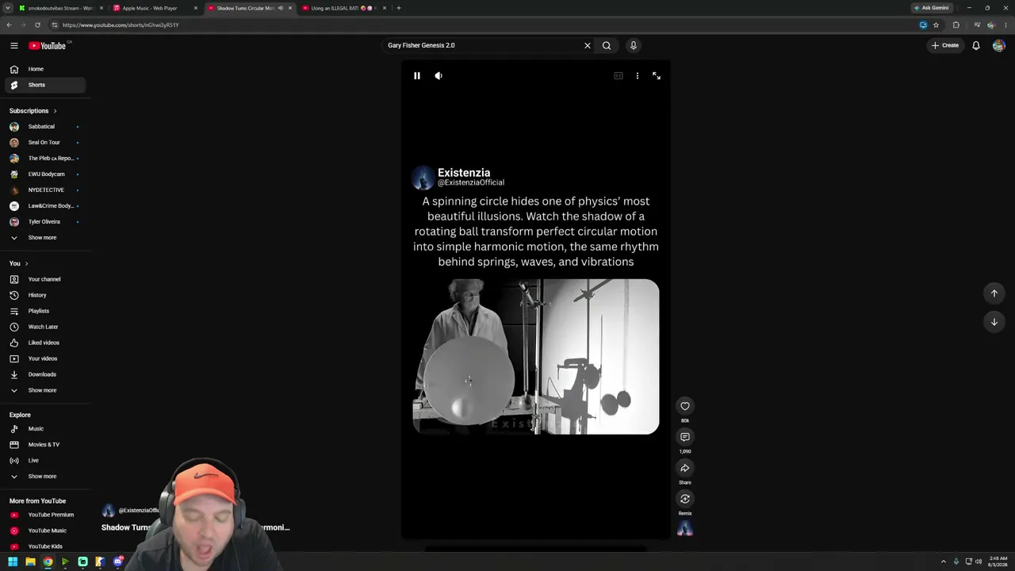The image size is (1015, 571).
Task: Open Your channel in the sidebar
Action: (x=44, y=279)
